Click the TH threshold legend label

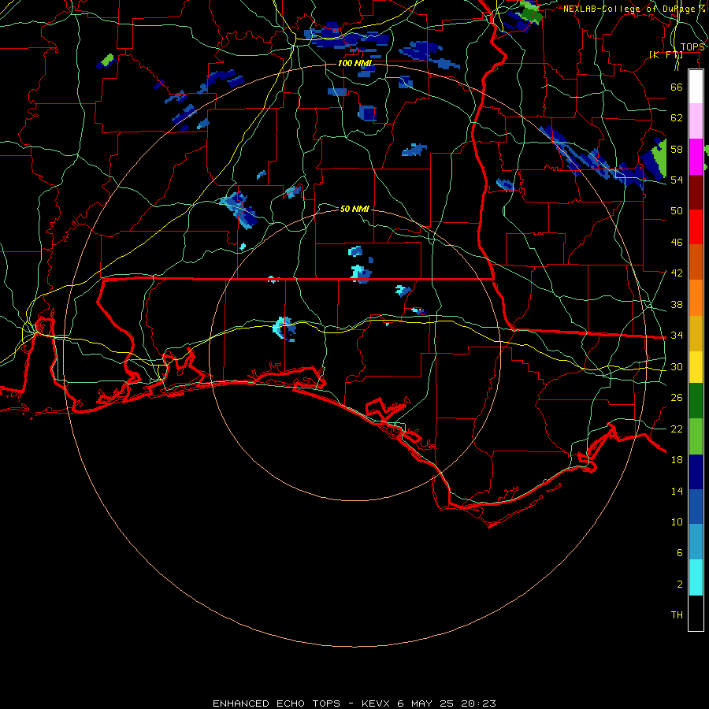tap(677, 615)
